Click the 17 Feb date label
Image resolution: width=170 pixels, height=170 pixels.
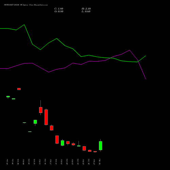coord(51,162)
